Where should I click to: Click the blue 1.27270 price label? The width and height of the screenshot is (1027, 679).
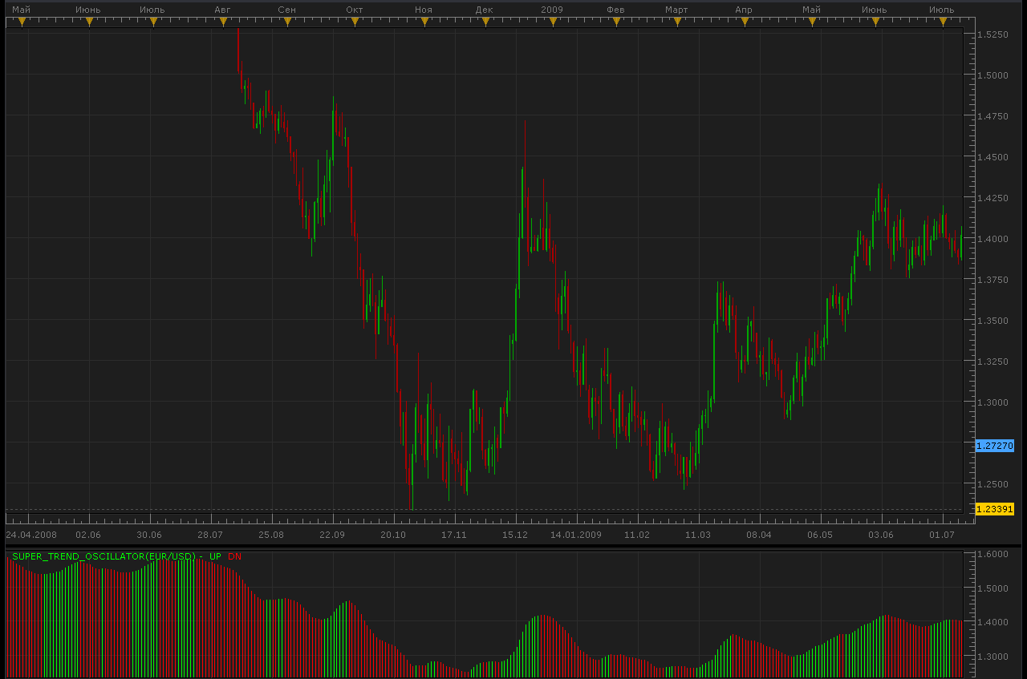click(995, 445)
